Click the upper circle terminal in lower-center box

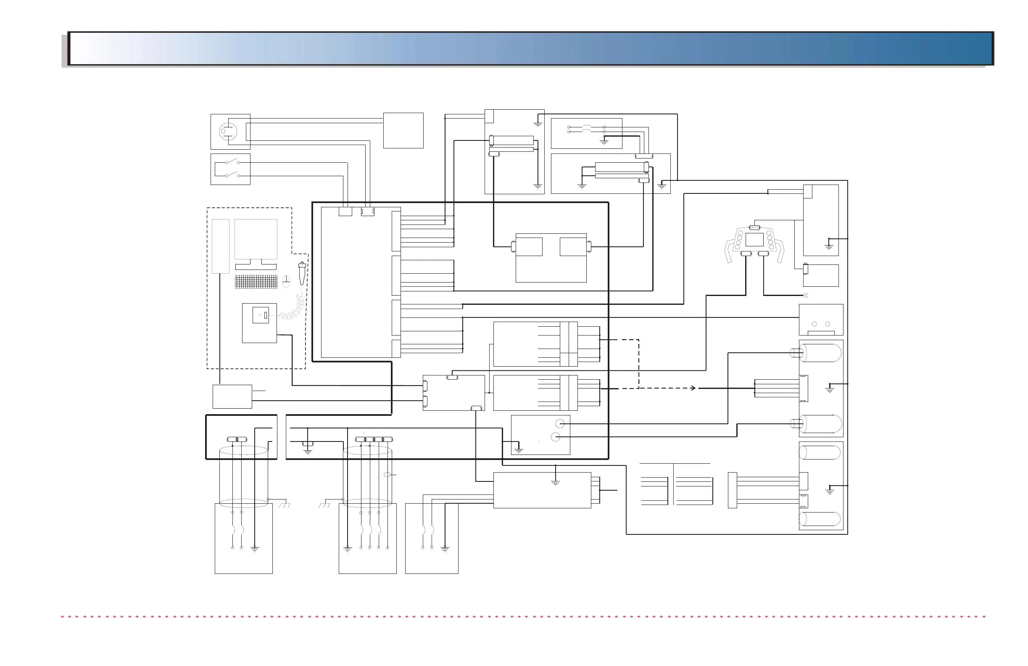pyautogui.click(x=560, y=424)
